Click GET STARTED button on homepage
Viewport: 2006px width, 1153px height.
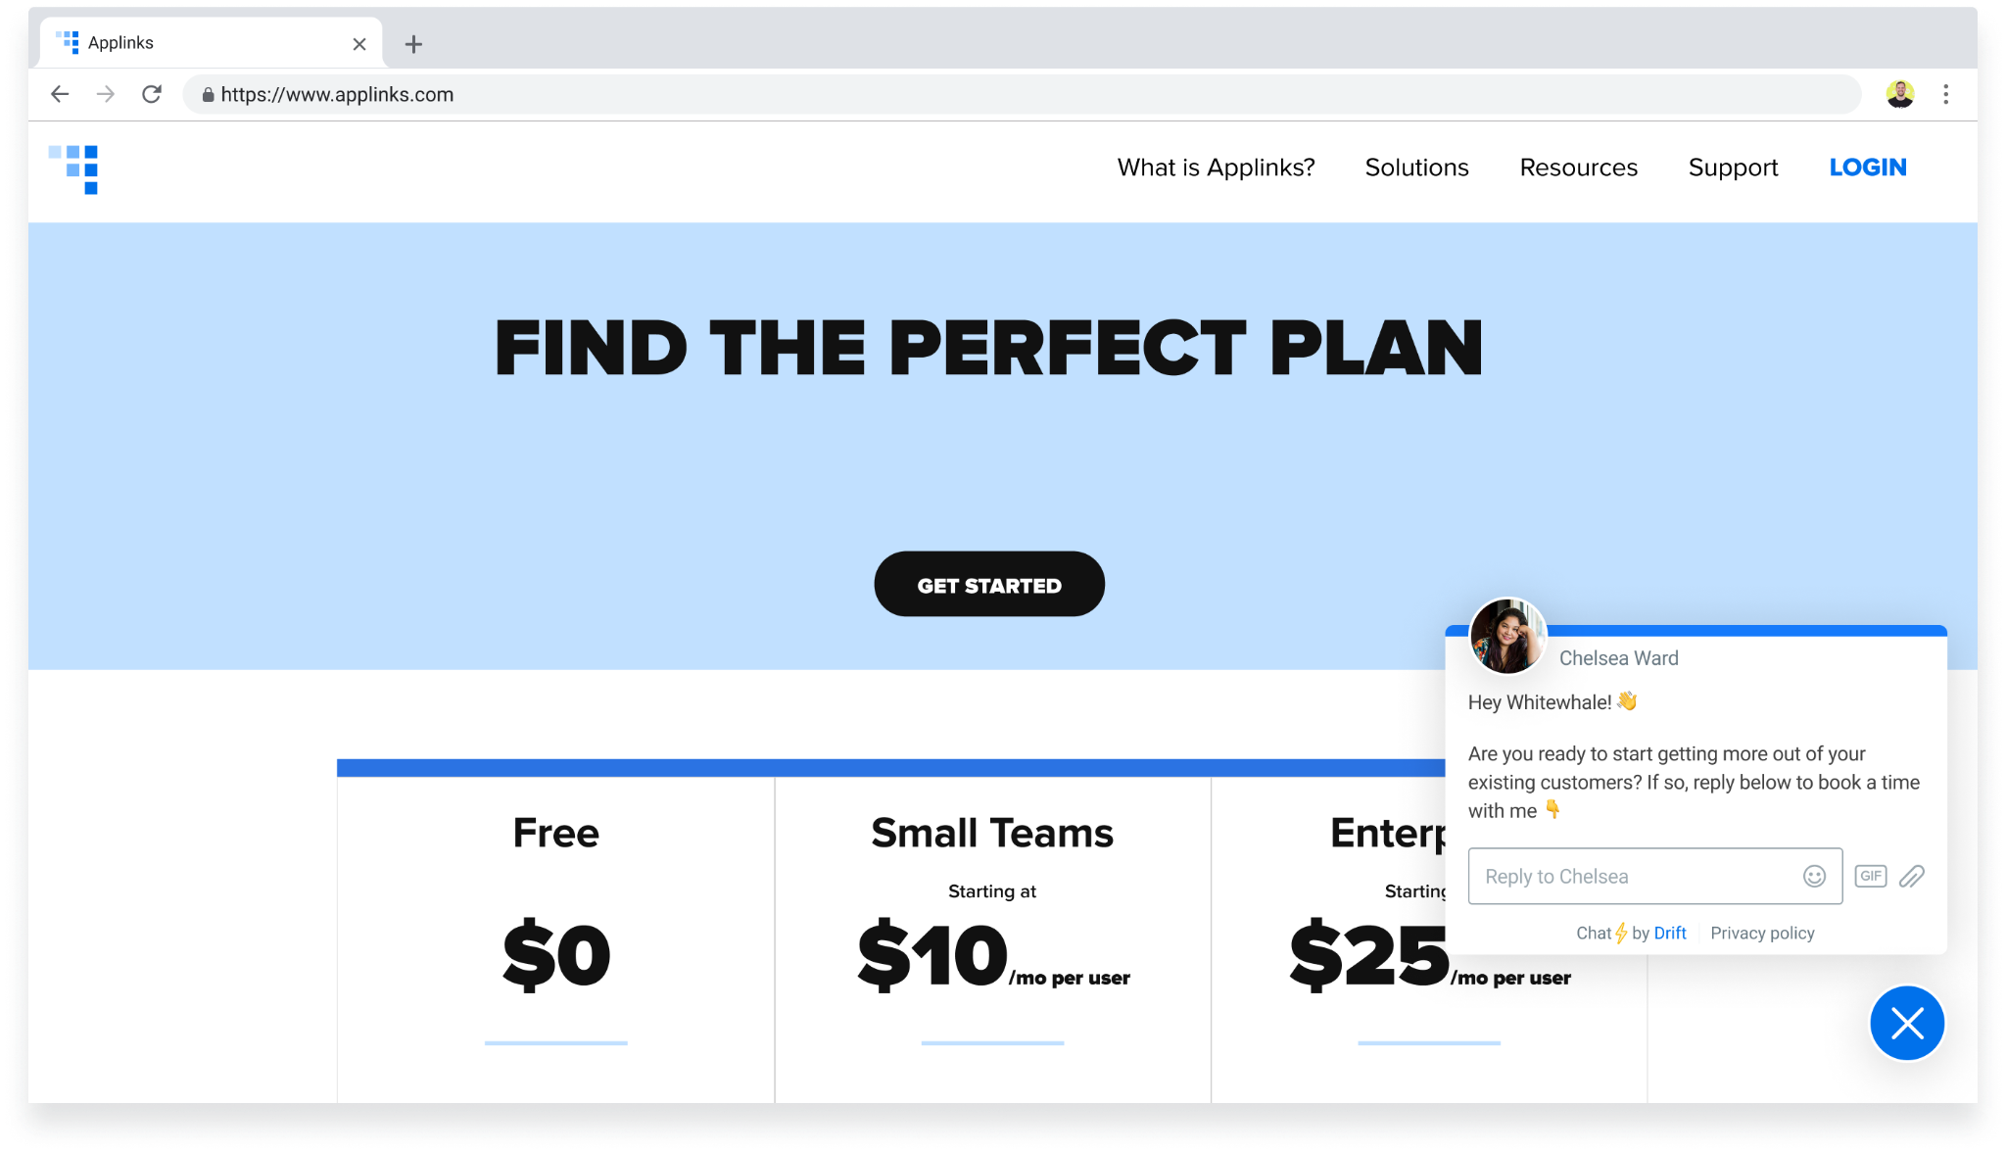(x=989, y=586)
